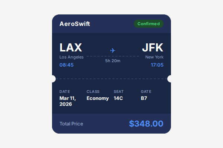
Task: Click the SEAT field label
Action: pos(119,91)
